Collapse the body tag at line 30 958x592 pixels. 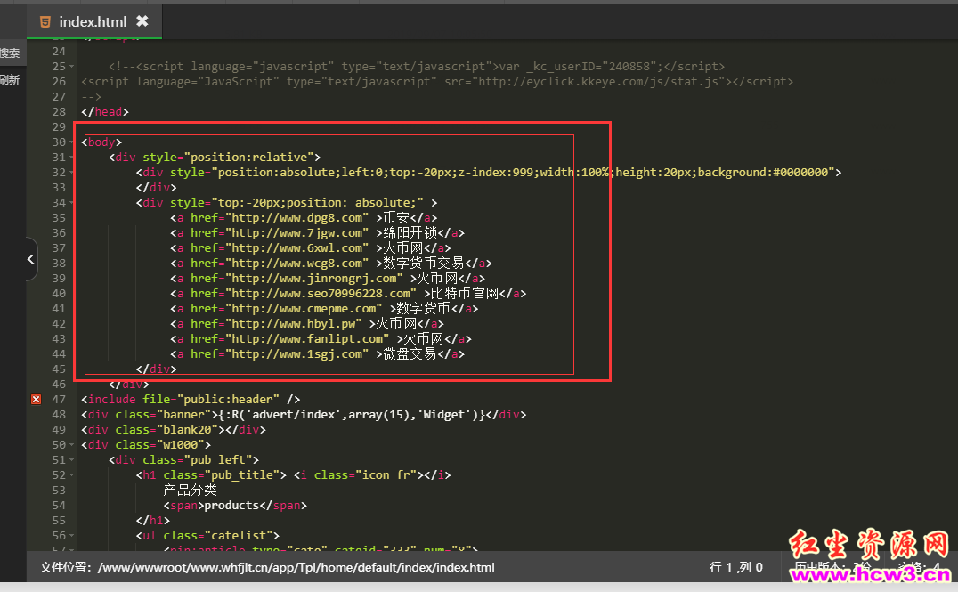[x=72, y=142]
